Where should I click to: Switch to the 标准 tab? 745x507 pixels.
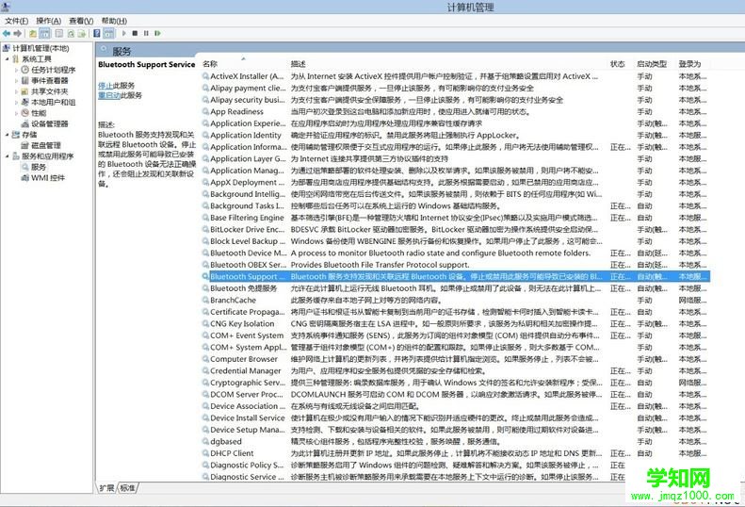tap(127, 488)
